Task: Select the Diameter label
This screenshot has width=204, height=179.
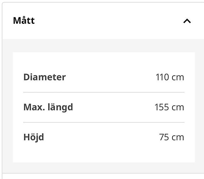Action: (x=44, y=77)
